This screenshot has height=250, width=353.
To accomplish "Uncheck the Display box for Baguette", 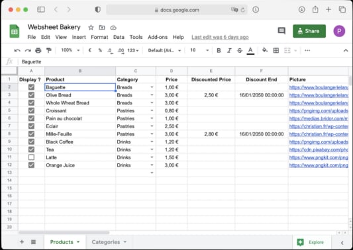I will click(31, 87).
